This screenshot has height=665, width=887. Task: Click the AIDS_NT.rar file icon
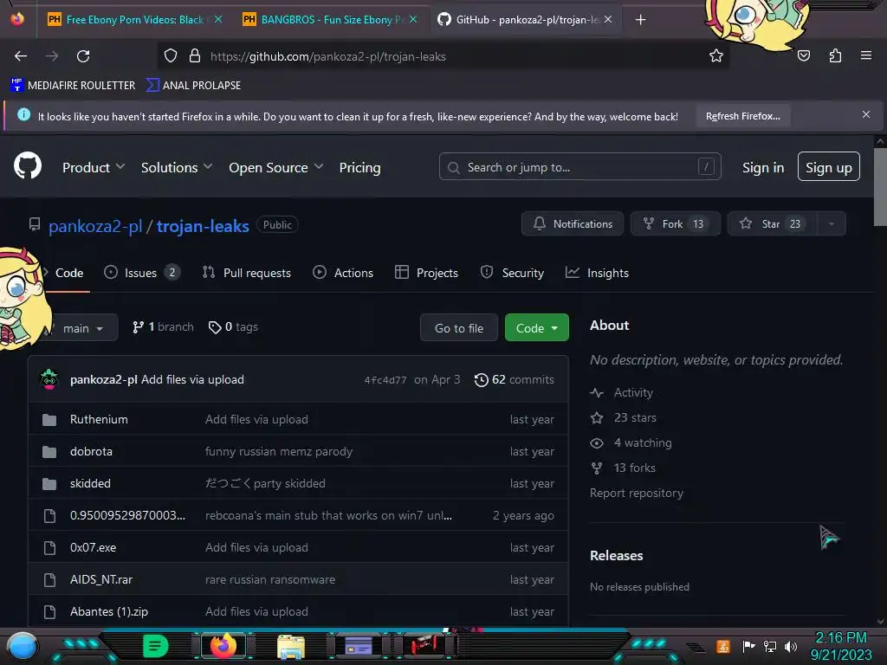(49, 580)
